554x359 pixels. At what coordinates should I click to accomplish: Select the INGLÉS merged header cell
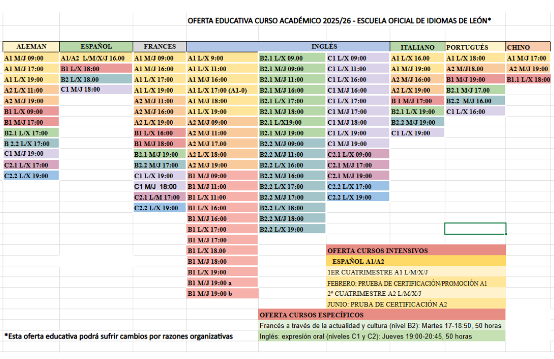click(288, 47)
